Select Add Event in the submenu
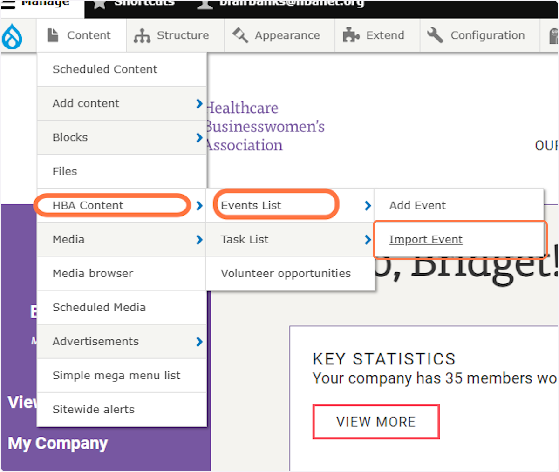559x472 pixels. [x=417, y=205]
